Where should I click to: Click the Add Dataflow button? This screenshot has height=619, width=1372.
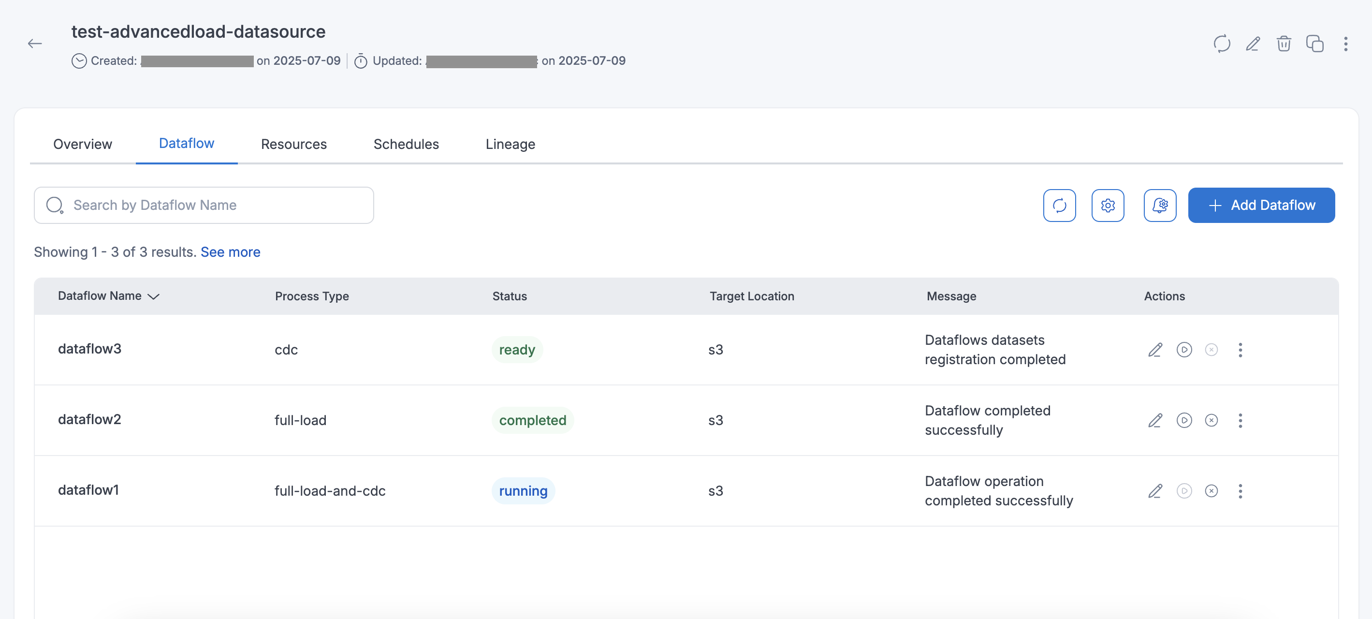[x=1261, y=205]
